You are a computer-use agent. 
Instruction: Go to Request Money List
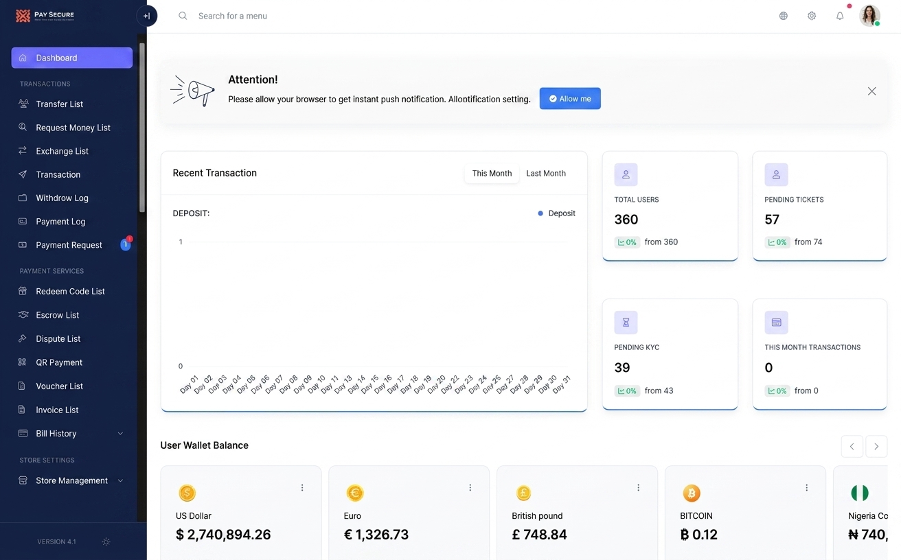[72, 128]
